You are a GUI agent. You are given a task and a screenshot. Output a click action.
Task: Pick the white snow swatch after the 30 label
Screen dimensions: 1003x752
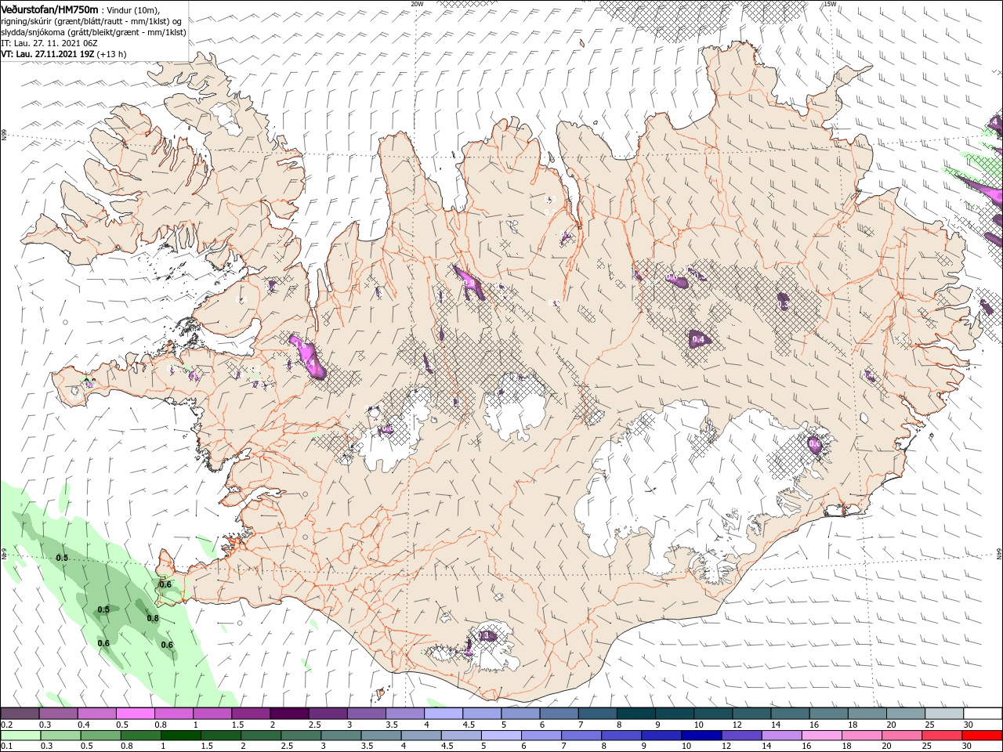click(x=983, y=714)
